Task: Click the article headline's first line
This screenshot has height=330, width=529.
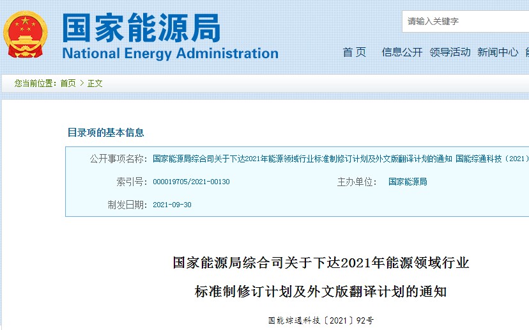Action: click(321, 263)
